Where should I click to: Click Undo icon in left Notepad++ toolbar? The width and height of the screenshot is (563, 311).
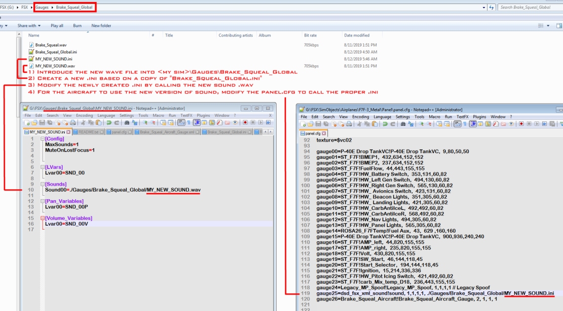[x=109, y=122]
